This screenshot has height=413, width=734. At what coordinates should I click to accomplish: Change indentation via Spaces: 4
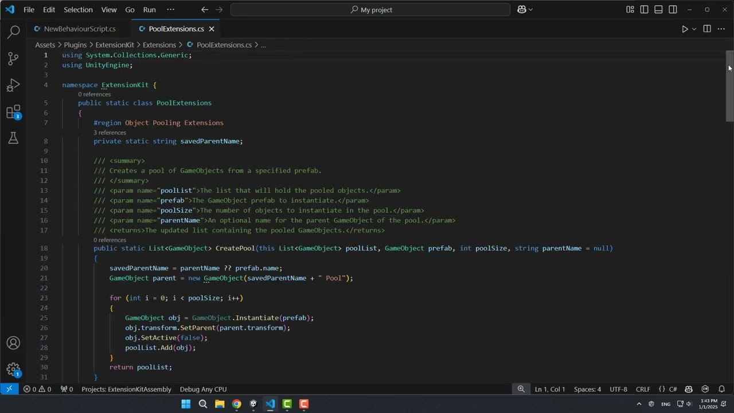(587, 389)
